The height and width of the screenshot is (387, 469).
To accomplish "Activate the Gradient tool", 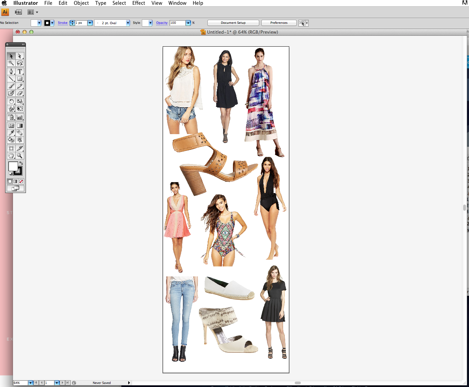I will [x=20, y=126].
